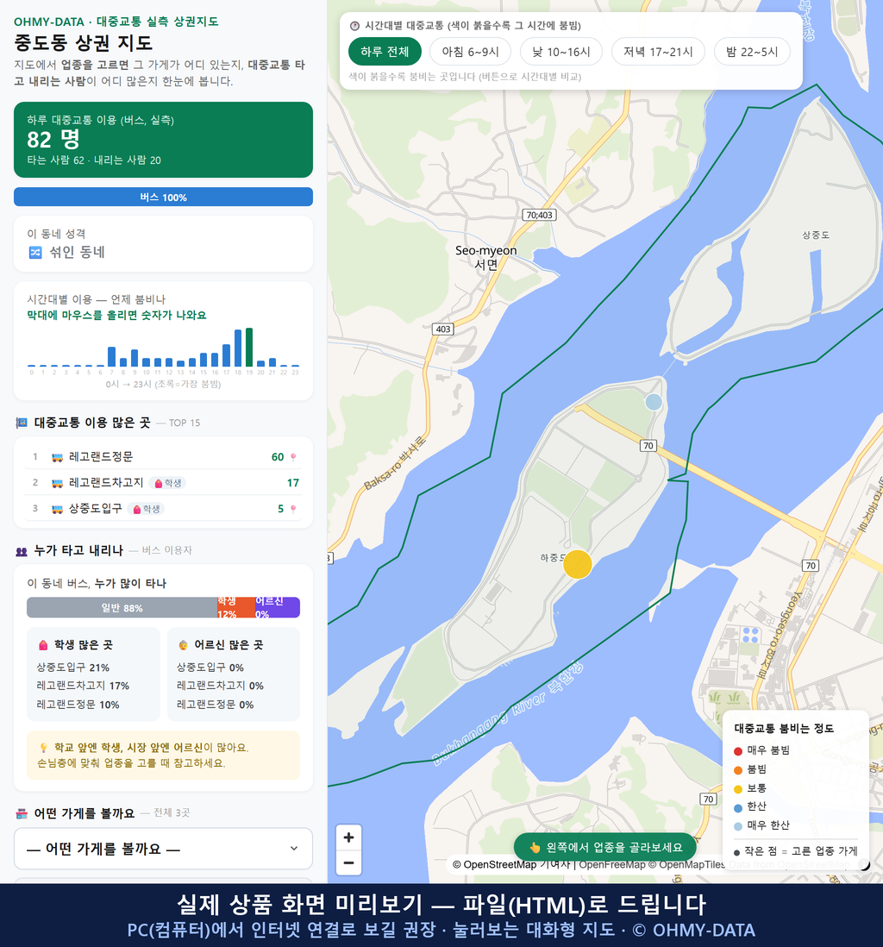
Task: Click the green 하루 대중교통 이용 82명 card
Action: click(163, 140)
